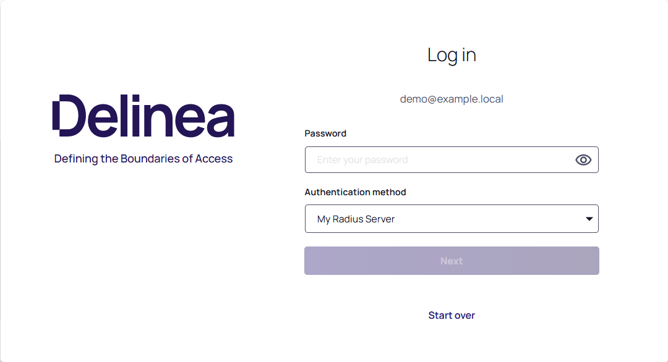Click the word "Server" in the authentication dropdown
This screenshot has height=362, width=668.
point(380,219)
